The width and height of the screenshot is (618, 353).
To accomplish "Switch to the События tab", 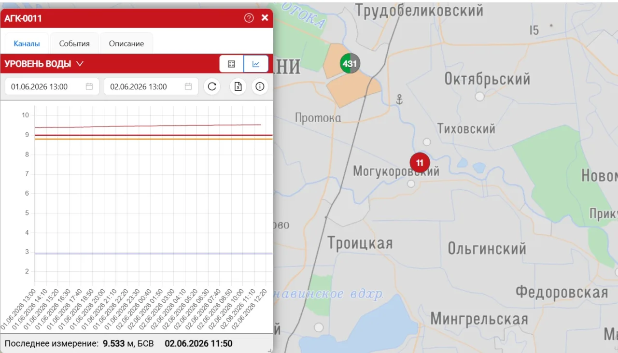I will pyautogui.click(x=74, y=43).
